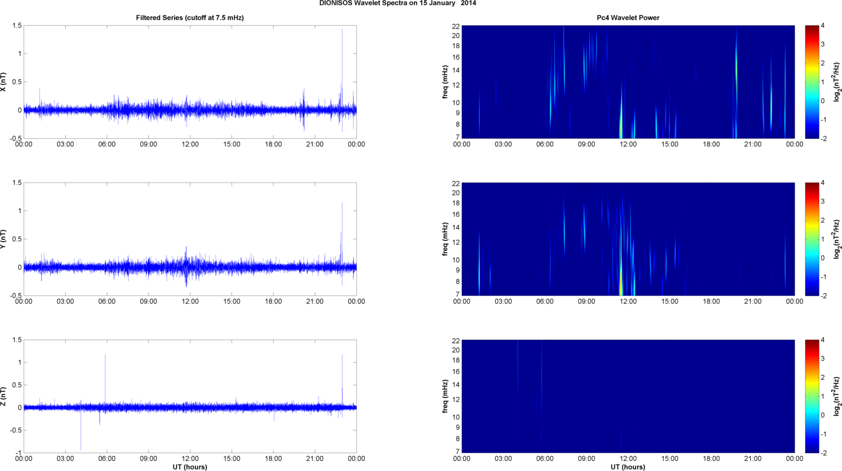Click the '21:00' tick under the Y series plot
This screenshot has height=471, width=842.
(315, 302)
